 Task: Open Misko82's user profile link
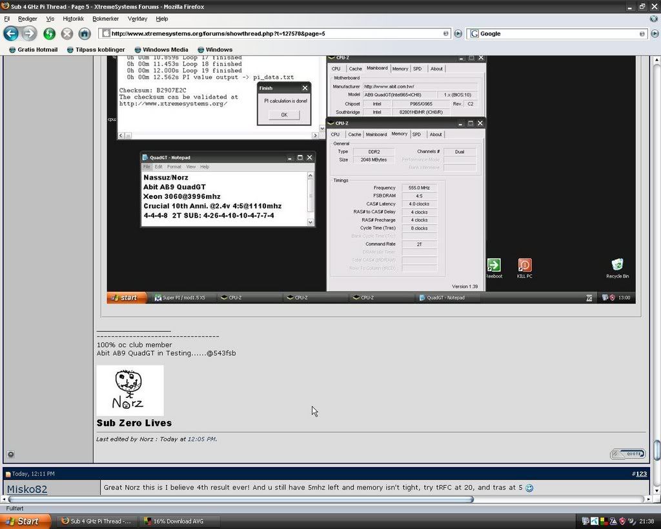pyautogui.click(x=27, y=489)
